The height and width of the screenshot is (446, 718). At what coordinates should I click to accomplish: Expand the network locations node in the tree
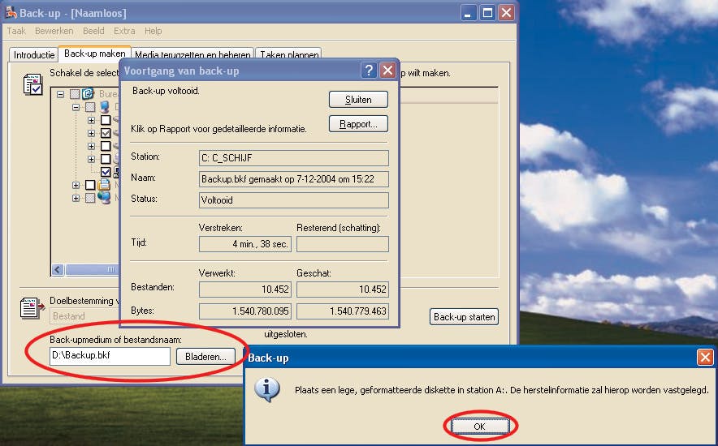pyautogui.click(x=76, y=198)
